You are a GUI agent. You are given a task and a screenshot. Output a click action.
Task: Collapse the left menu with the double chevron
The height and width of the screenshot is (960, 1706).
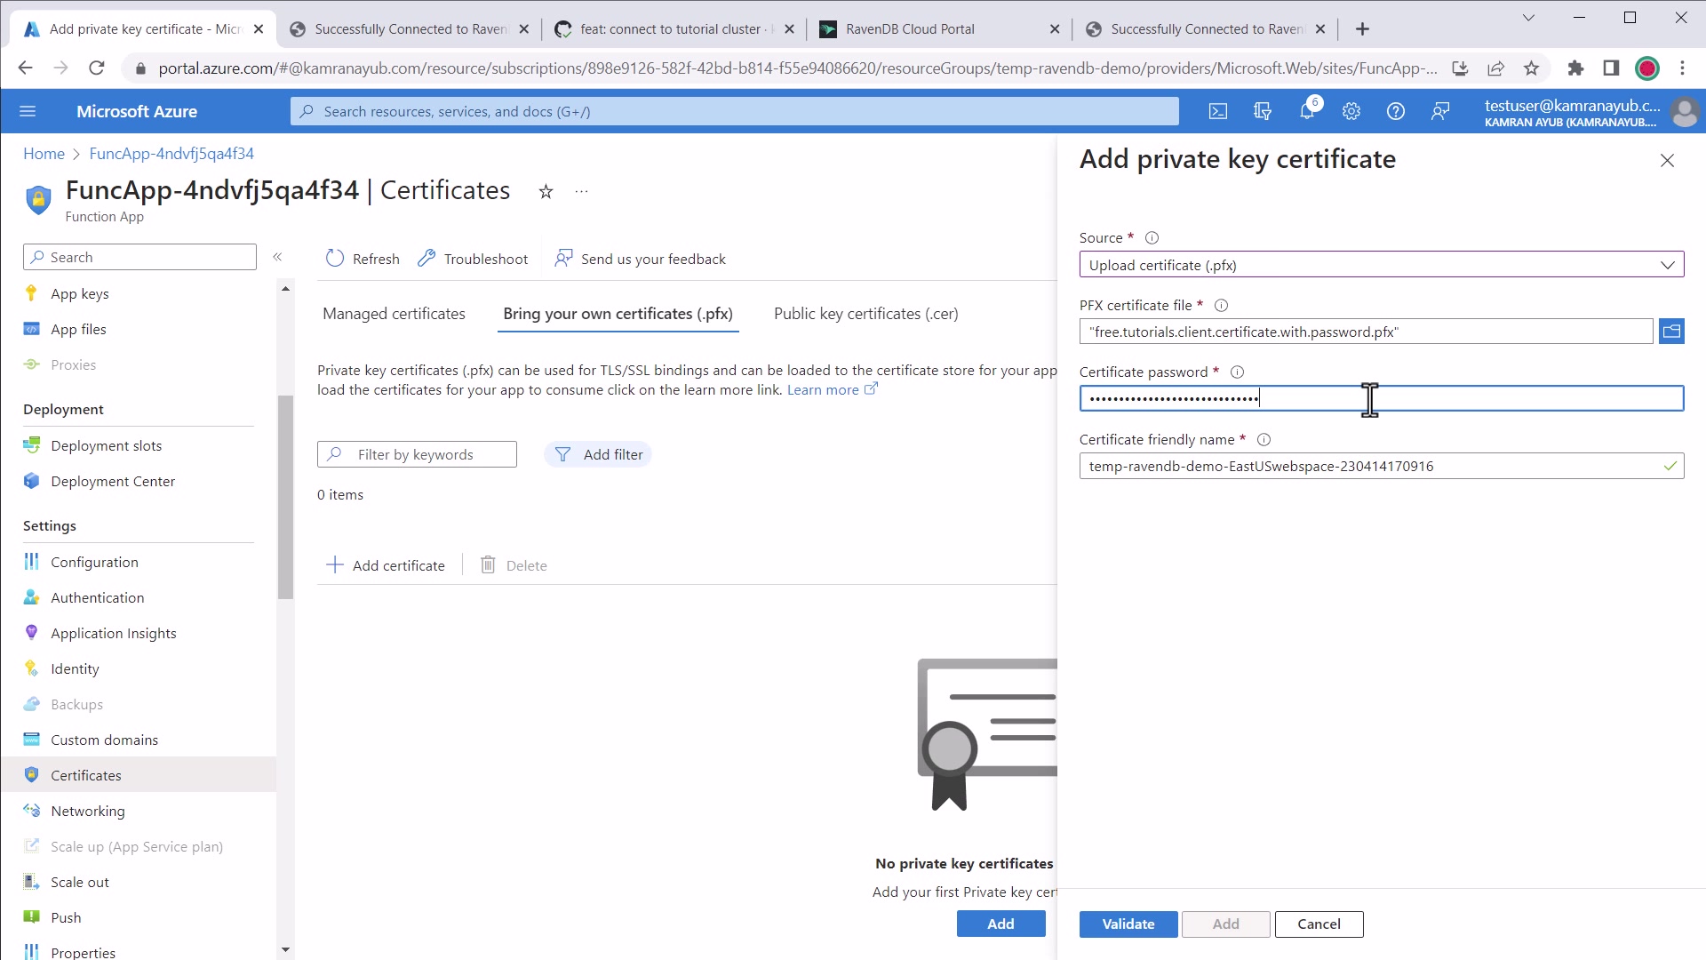tap(277, 257)
